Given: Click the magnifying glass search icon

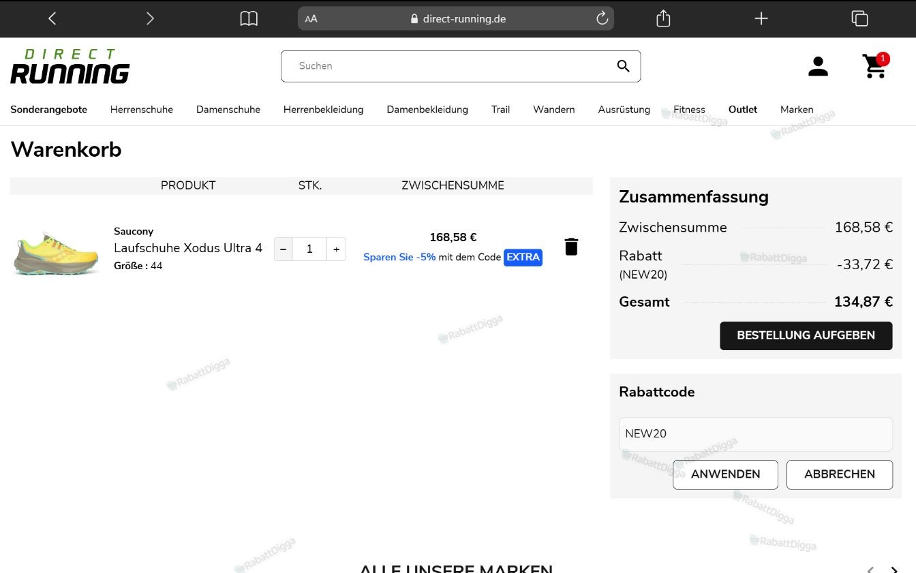Looking at the screenshot, I should coord(623,66).
